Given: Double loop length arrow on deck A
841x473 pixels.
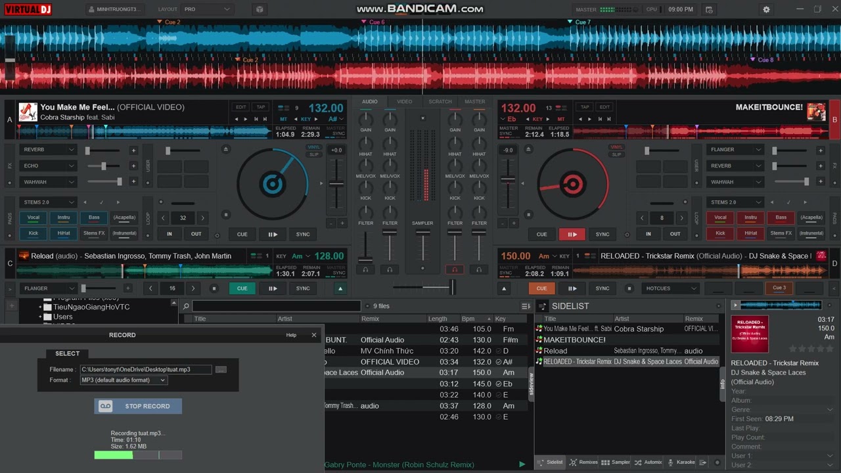Looking at the screenshot, I should click(x=202, y=218).
